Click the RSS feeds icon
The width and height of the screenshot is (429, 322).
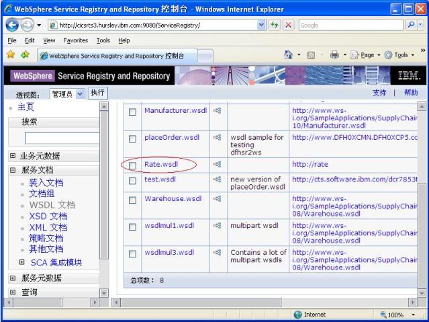311,55
